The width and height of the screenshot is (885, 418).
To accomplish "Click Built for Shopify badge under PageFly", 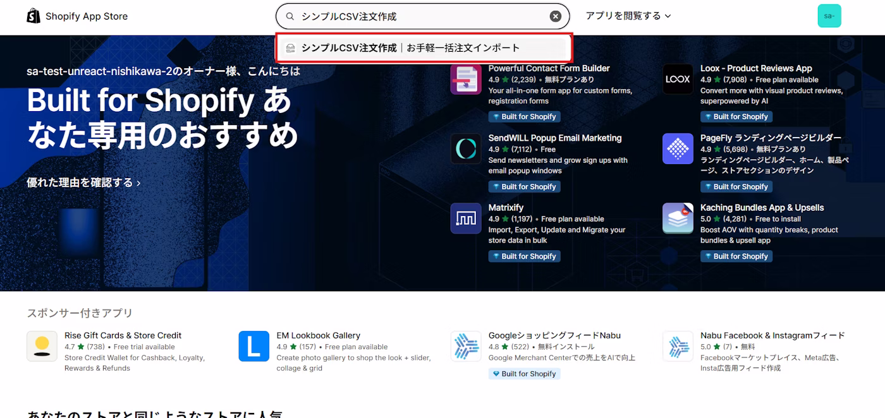I will 736,187.
